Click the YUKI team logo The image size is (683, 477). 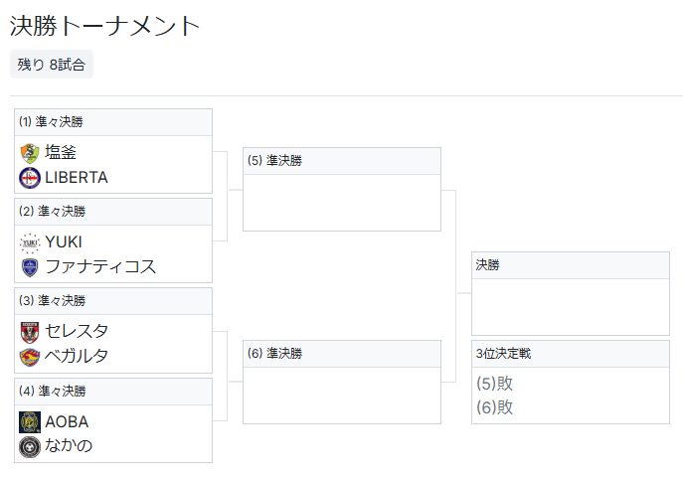(x=29, y=242)
